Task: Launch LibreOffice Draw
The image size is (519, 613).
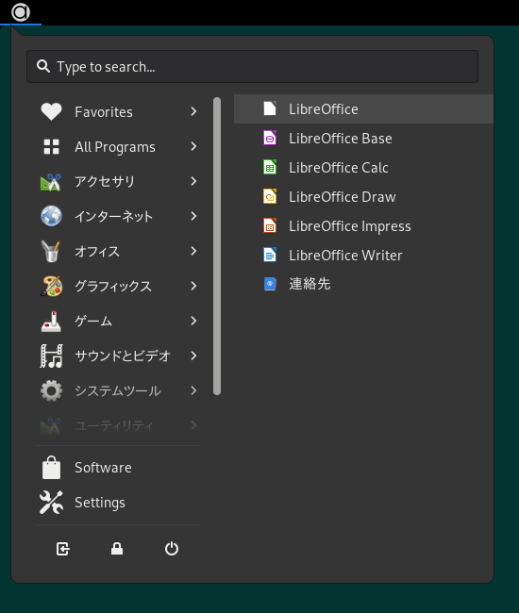Action: (x=363, y=197)
